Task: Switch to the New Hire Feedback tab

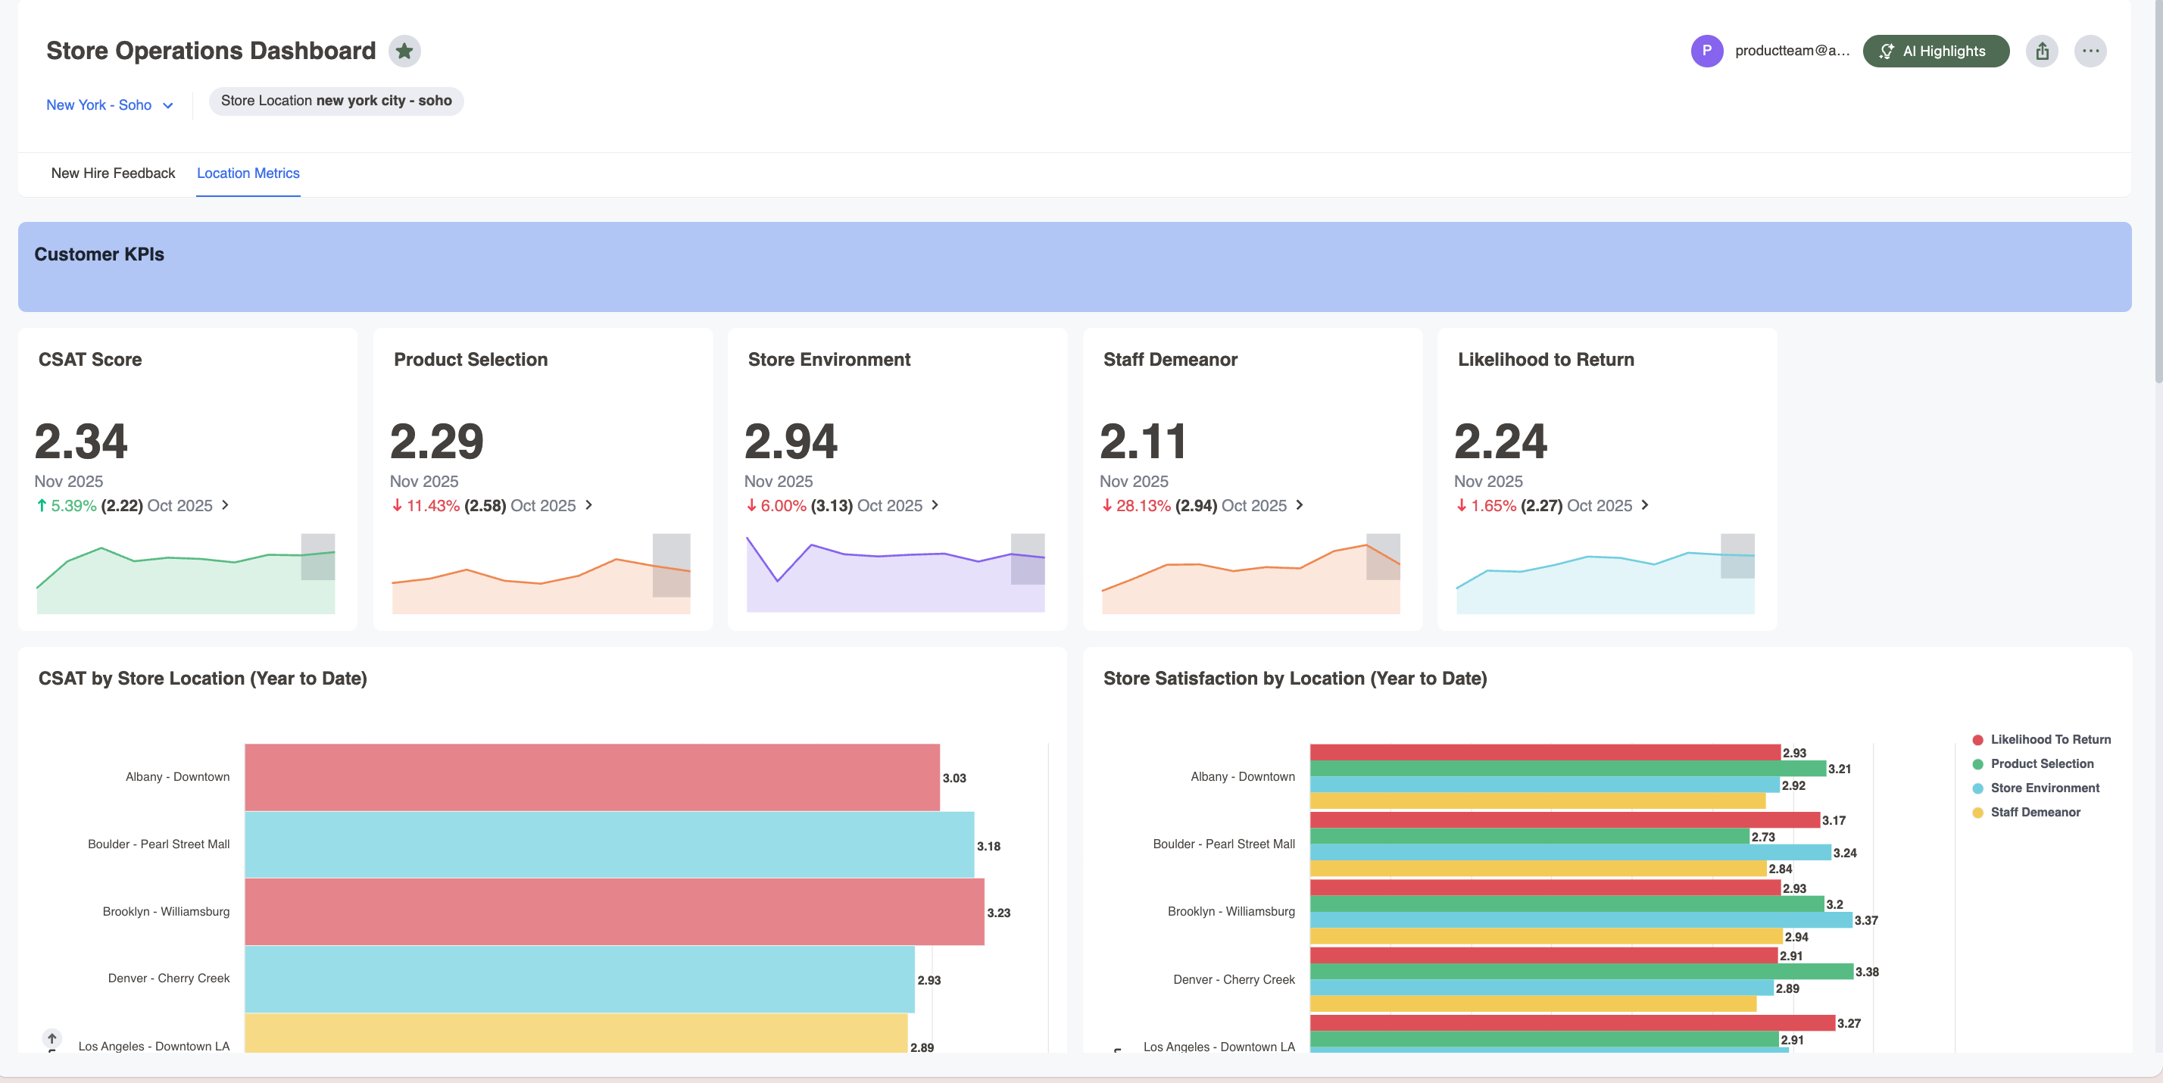Action: (x=113, y=173)
